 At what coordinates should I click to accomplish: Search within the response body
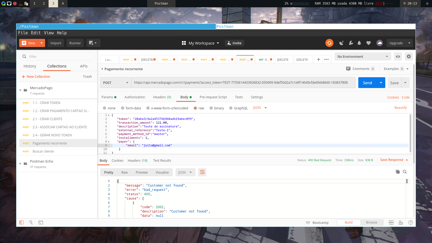click(x=405, y=172)
